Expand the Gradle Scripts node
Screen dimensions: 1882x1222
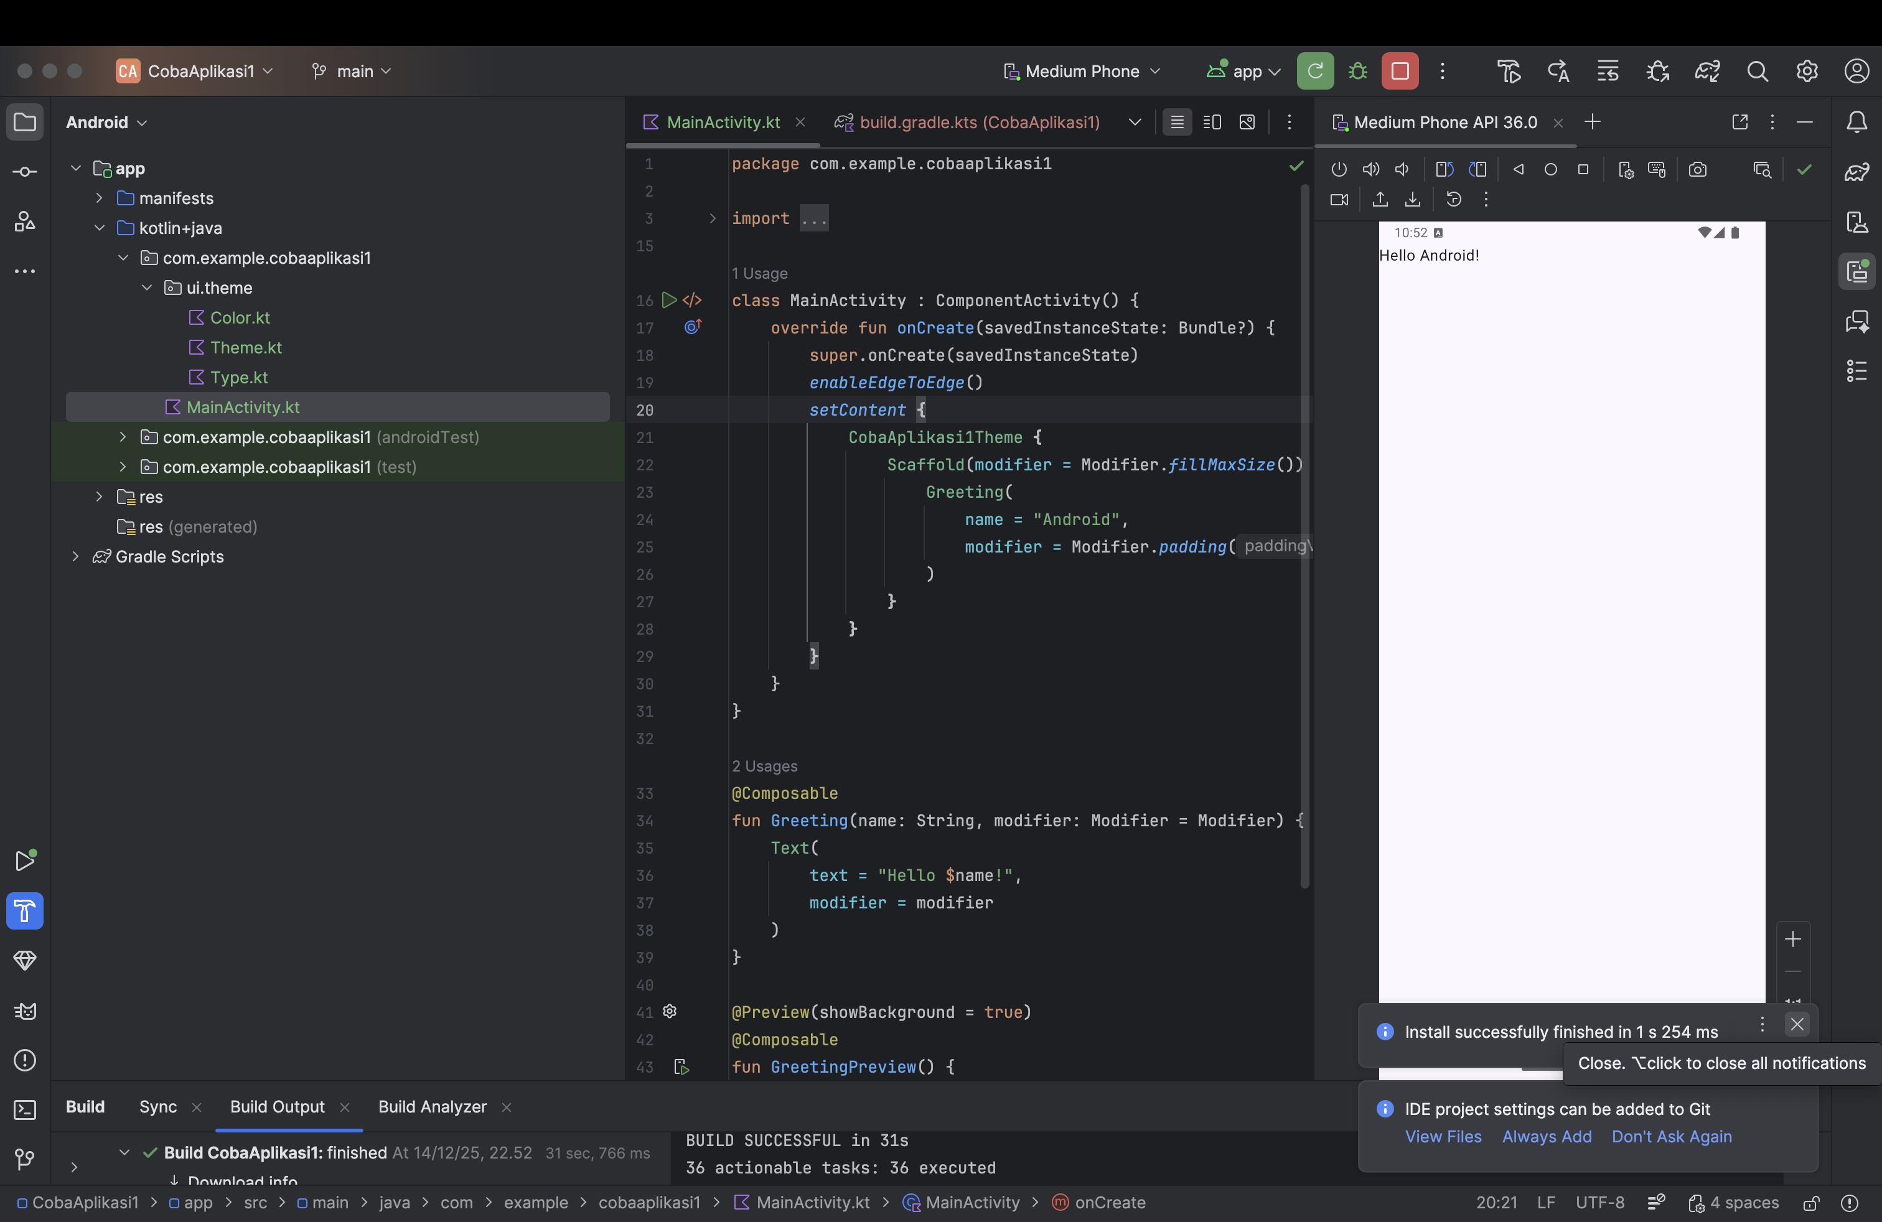tap(75, 556)
